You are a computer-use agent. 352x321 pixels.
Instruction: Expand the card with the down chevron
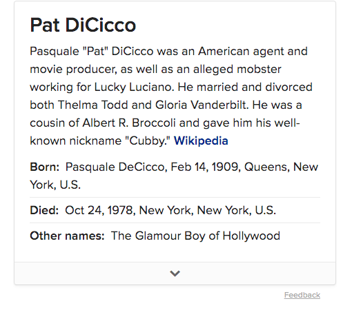tap(175, 273)
